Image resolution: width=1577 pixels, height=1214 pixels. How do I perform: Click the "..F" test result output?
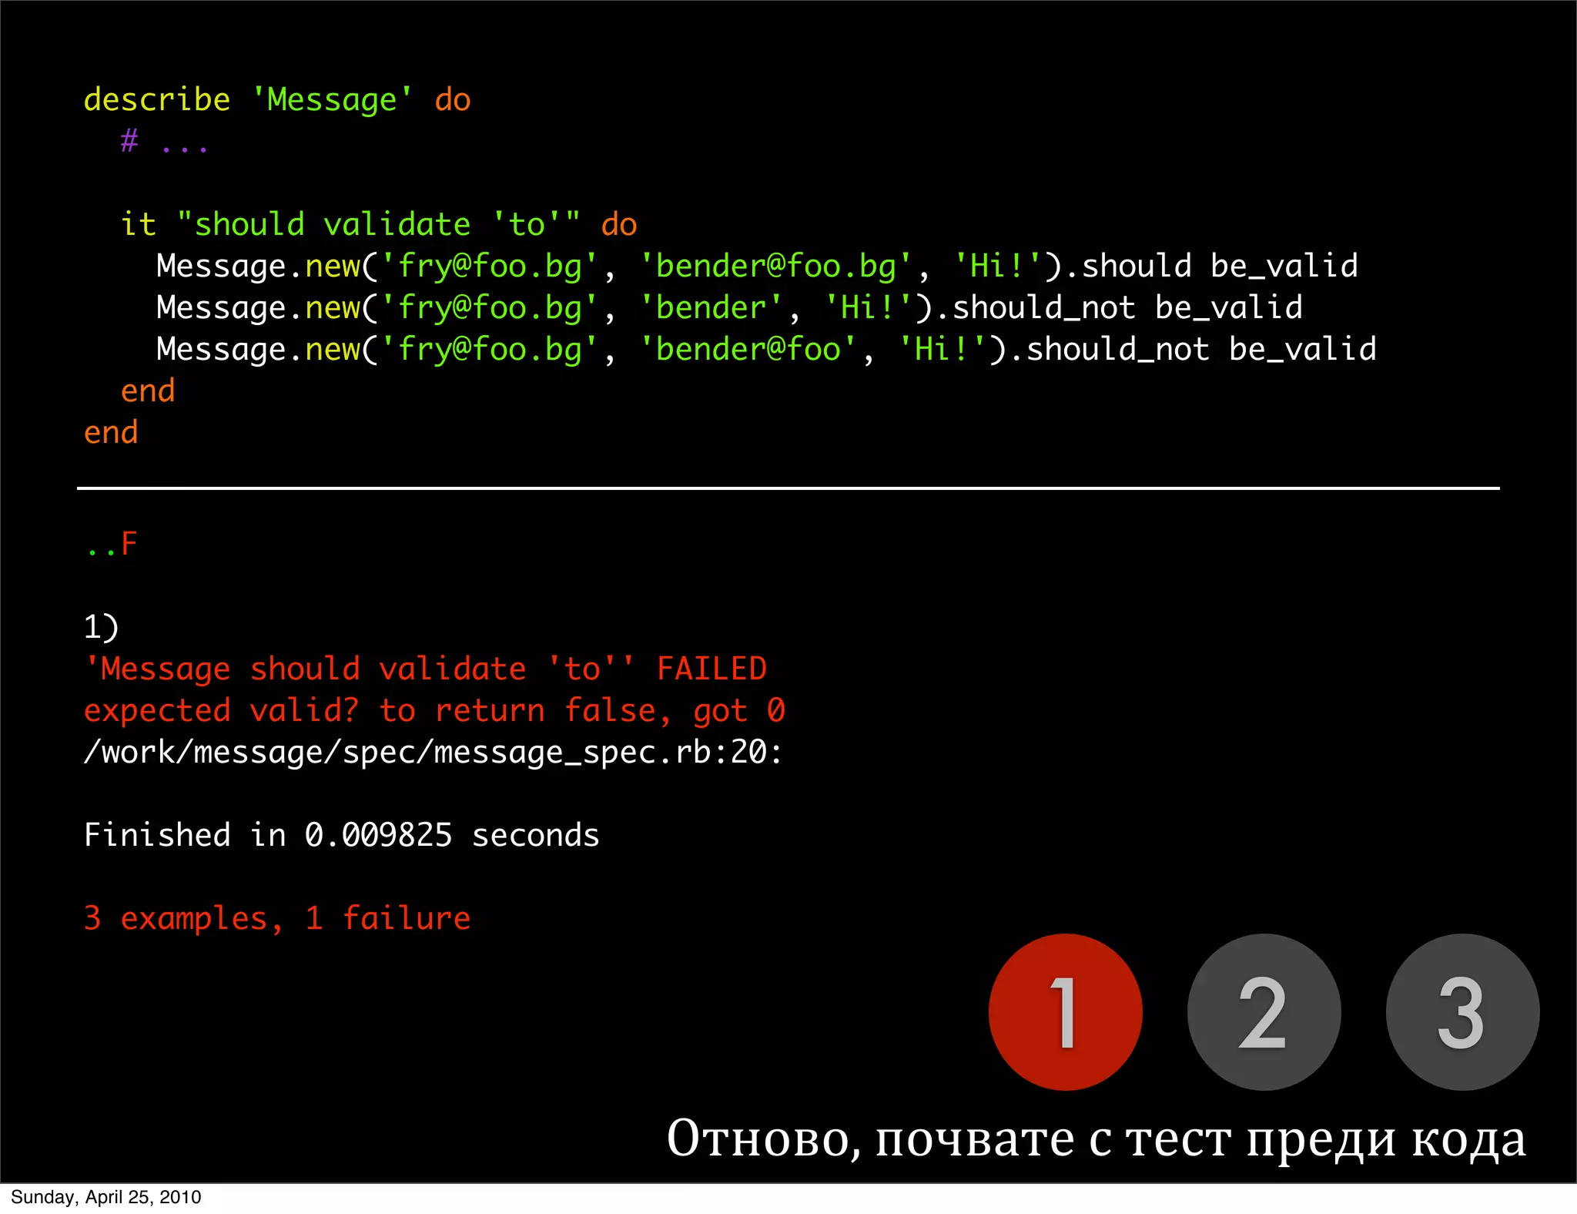(x=111, y=544)
